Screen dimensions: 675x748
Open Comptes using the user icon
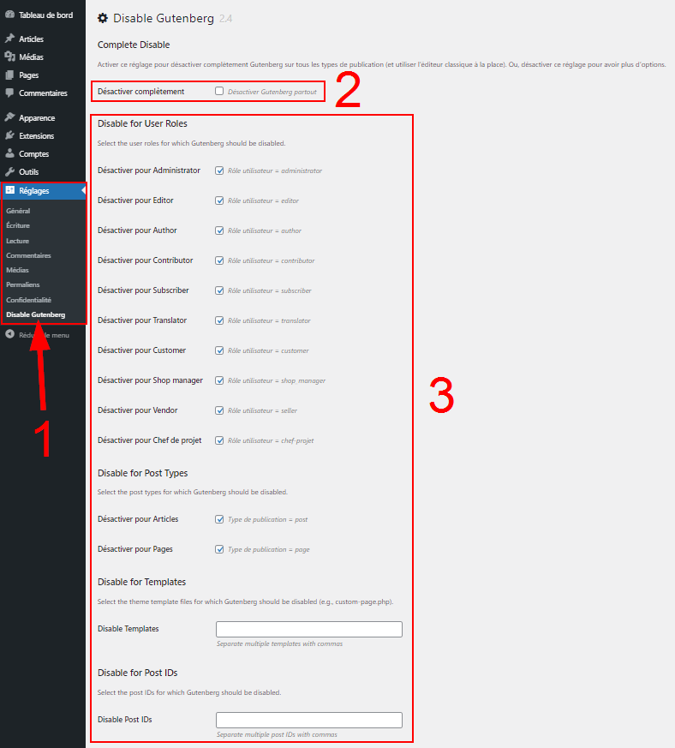pyautogui.click(x=9, y=153)
